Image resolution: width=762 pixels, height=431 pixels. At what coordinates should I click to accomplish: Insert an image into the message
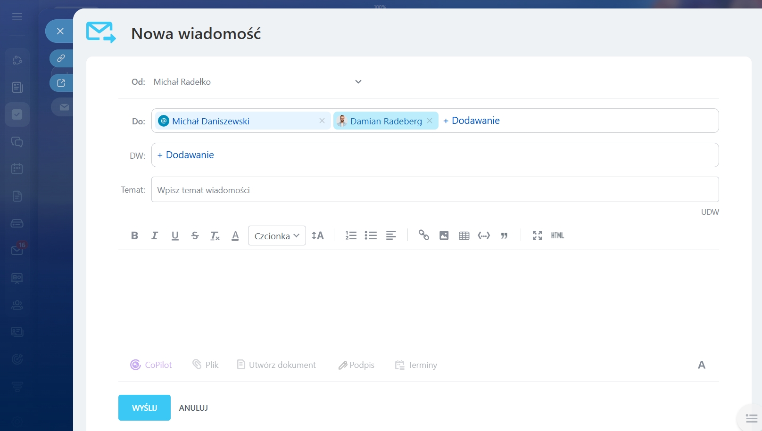point(444,236)
